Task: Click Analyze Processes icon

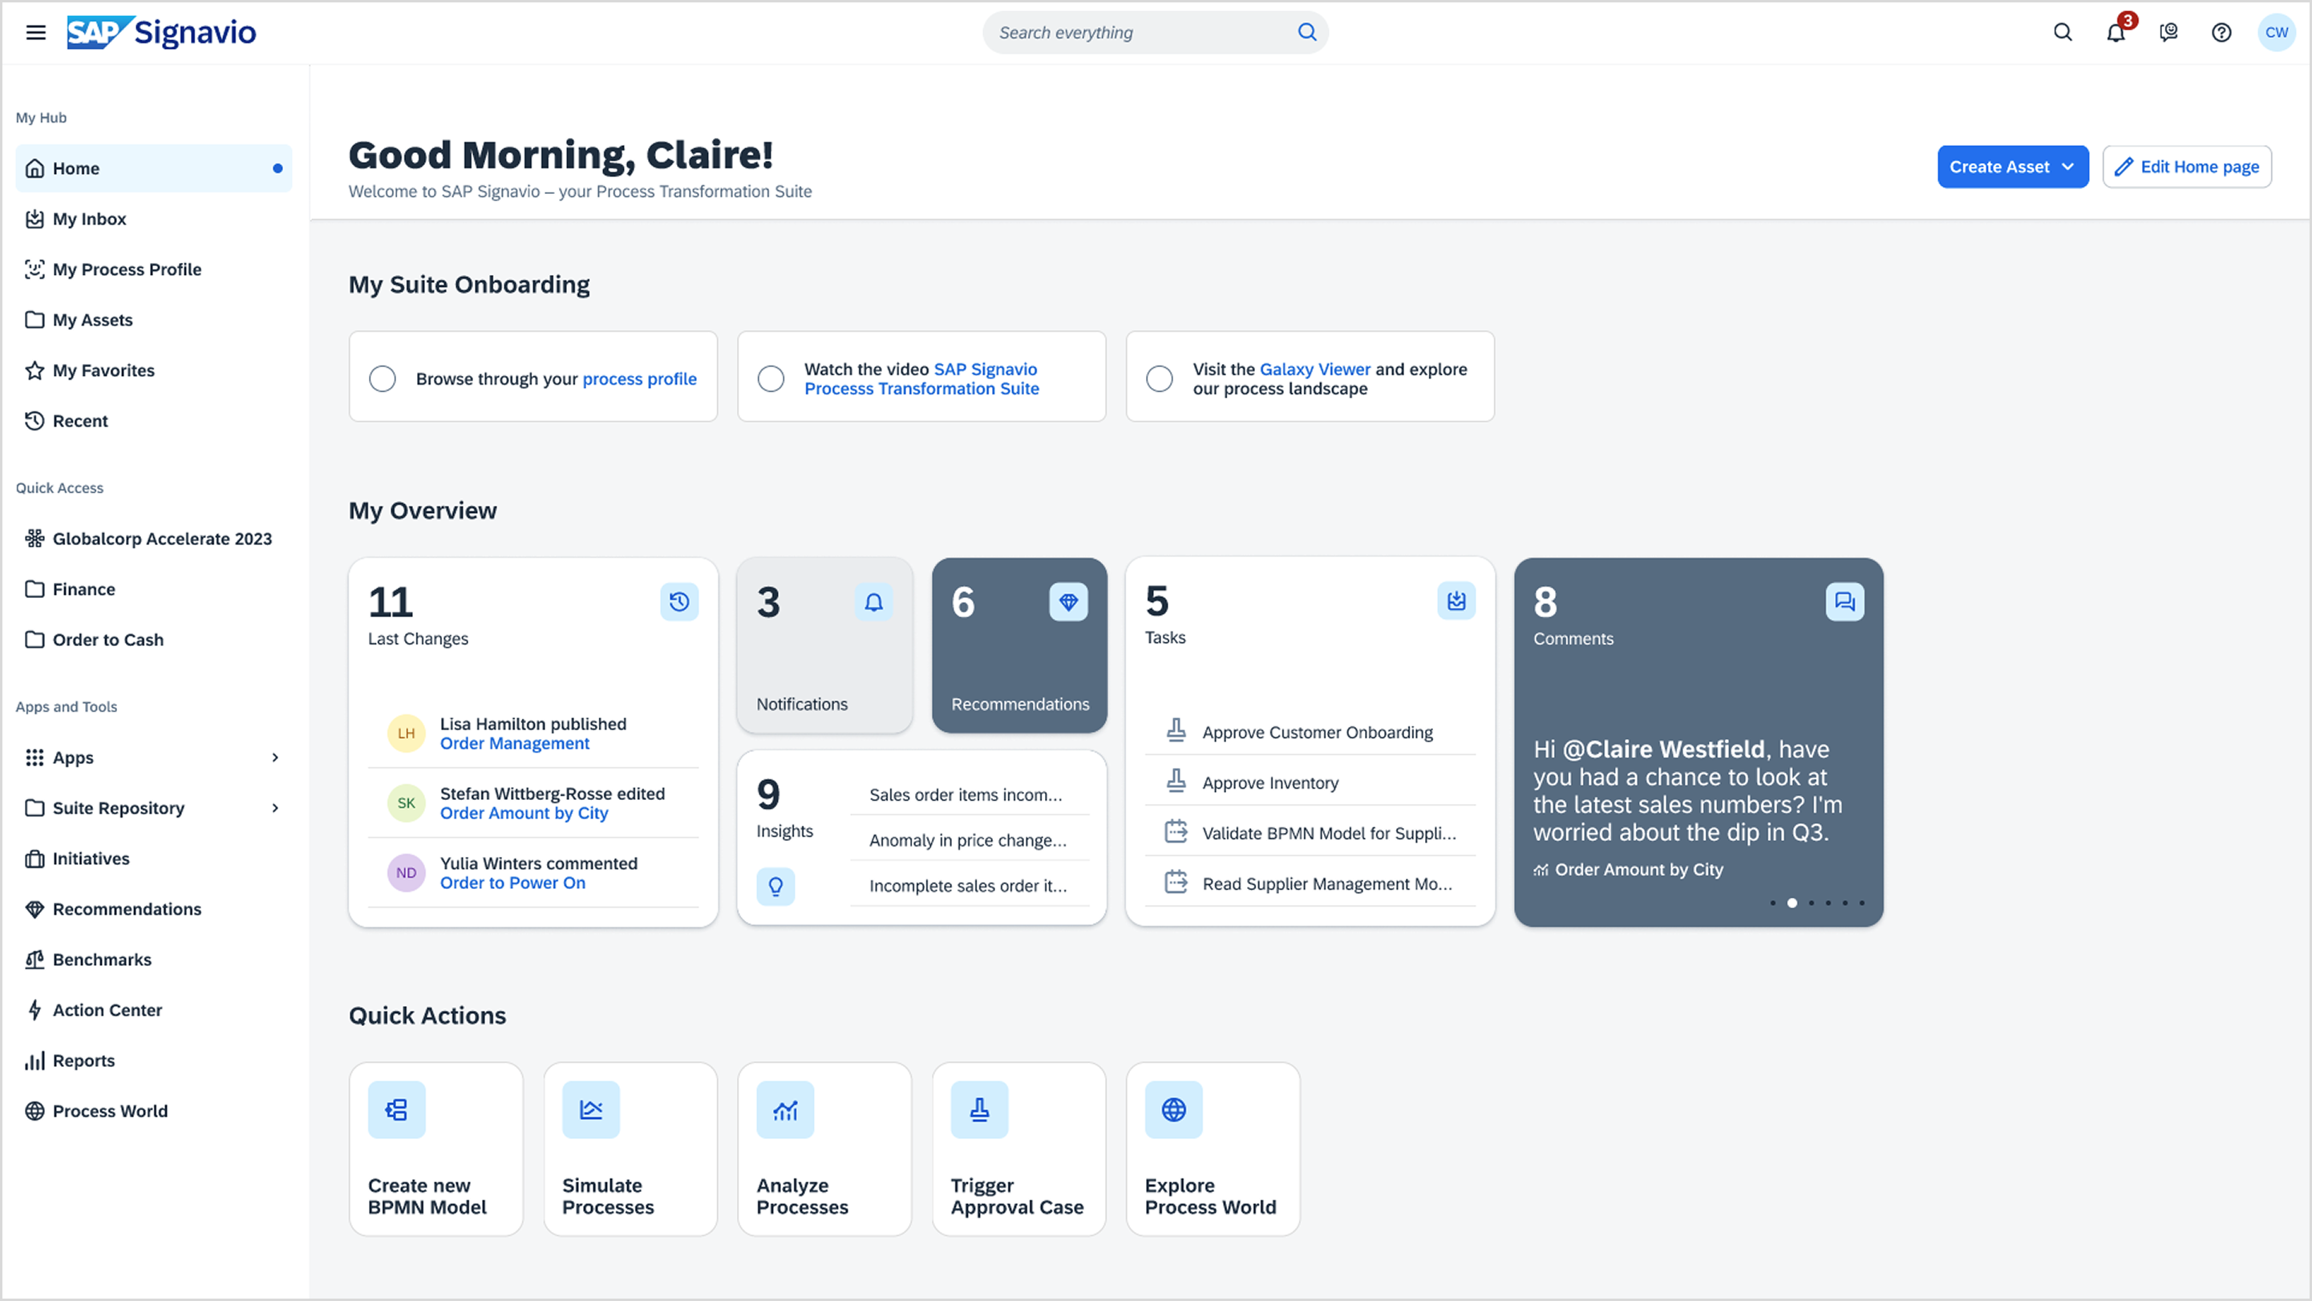Action: point(785,1110)
